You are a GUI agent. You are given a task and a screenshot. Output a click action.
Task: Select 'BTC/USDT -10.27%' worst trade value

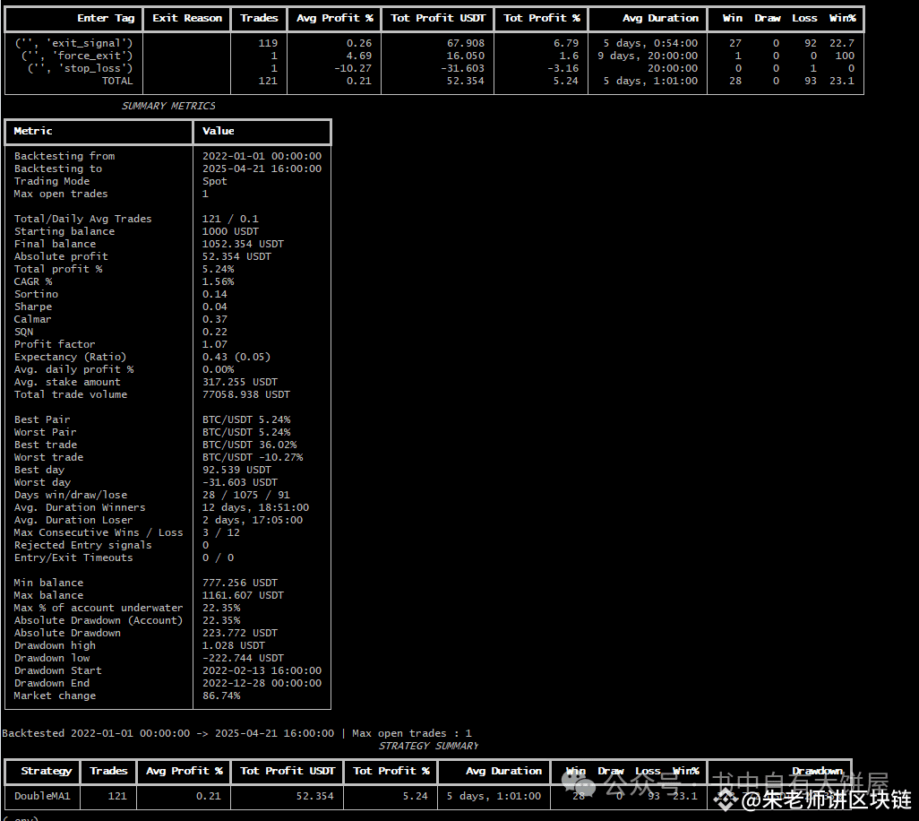point(253,457)
